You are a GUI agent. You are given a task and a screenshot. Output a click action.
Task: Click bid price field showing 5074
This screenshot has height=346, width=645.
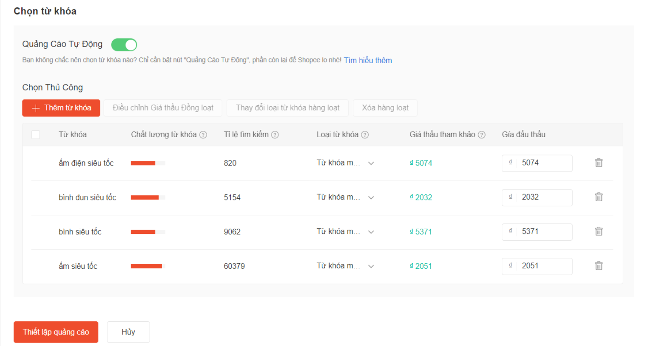(x=537, y=163)
